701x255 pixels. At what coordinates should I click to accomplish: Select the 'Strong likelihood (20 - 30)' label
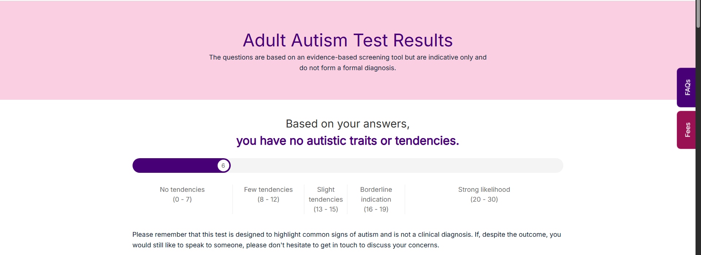point(484,194)
